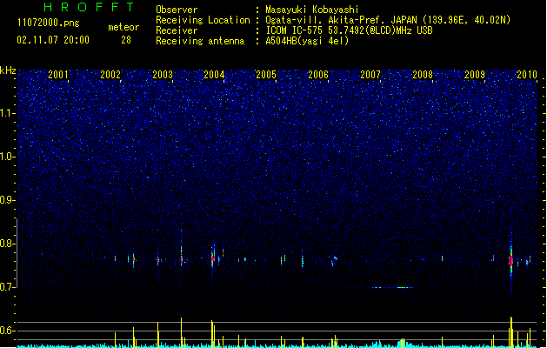
Task: Click the 2001 time axis label
Action: pyautogui.click(x=58, y=74)
